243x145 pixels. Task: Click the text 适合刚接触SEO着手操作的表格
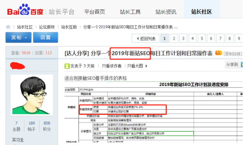click(96, 78)
